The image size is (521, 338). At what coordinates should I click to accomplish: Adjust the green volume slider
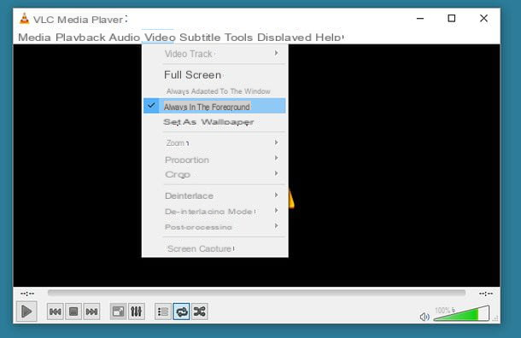461,313
